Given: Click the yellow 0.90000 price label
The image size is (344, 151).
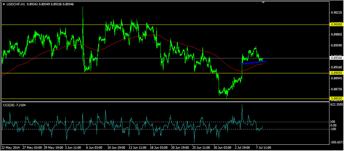Looking at the screenshot, I should point(337,24).
